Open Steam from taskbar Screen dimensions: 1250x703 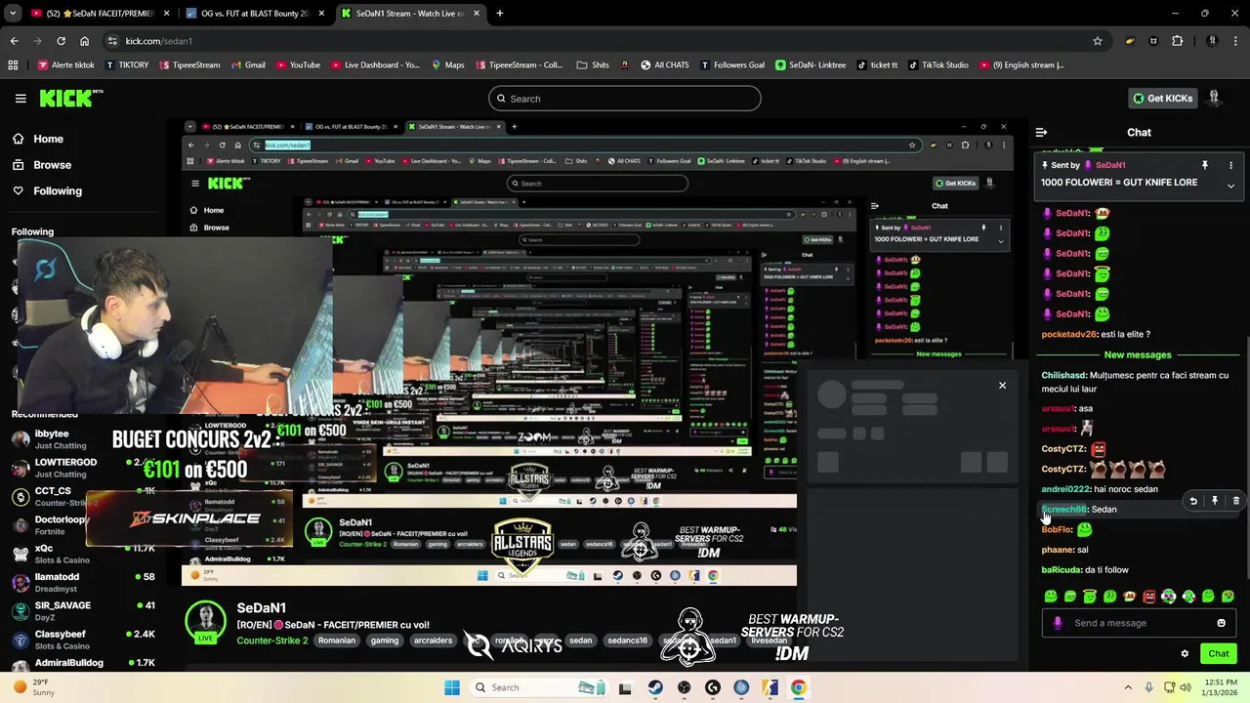click(655, 687)
